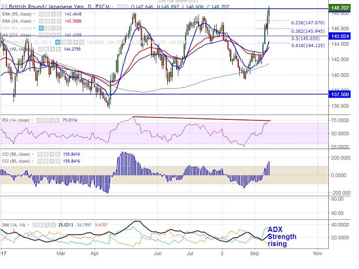Expand the EMA (34, close) dropdown arrow

[34, 21]
